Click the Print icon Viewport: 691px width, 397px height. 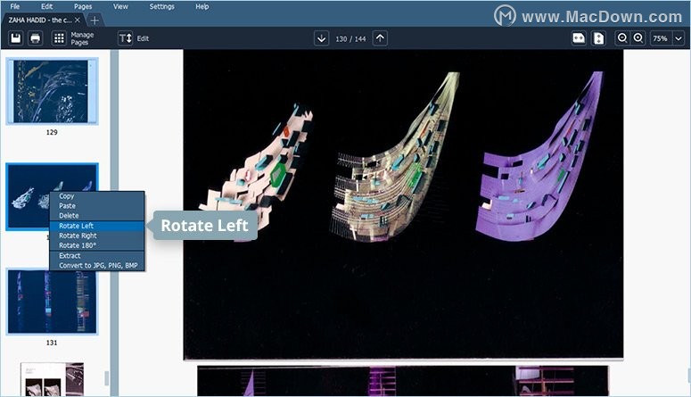(x=36, y=38)
